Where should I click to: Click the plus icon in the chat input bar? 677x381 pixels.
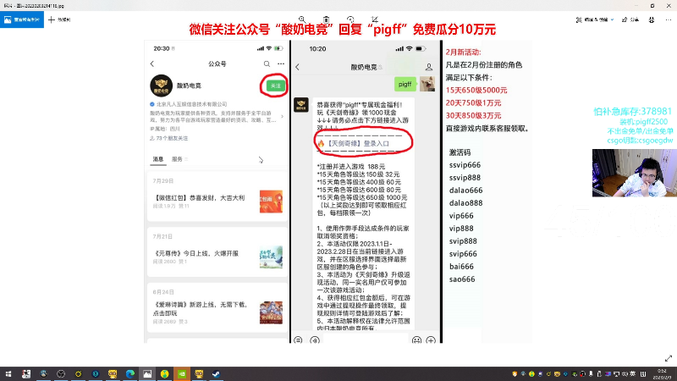coord(431,340)
